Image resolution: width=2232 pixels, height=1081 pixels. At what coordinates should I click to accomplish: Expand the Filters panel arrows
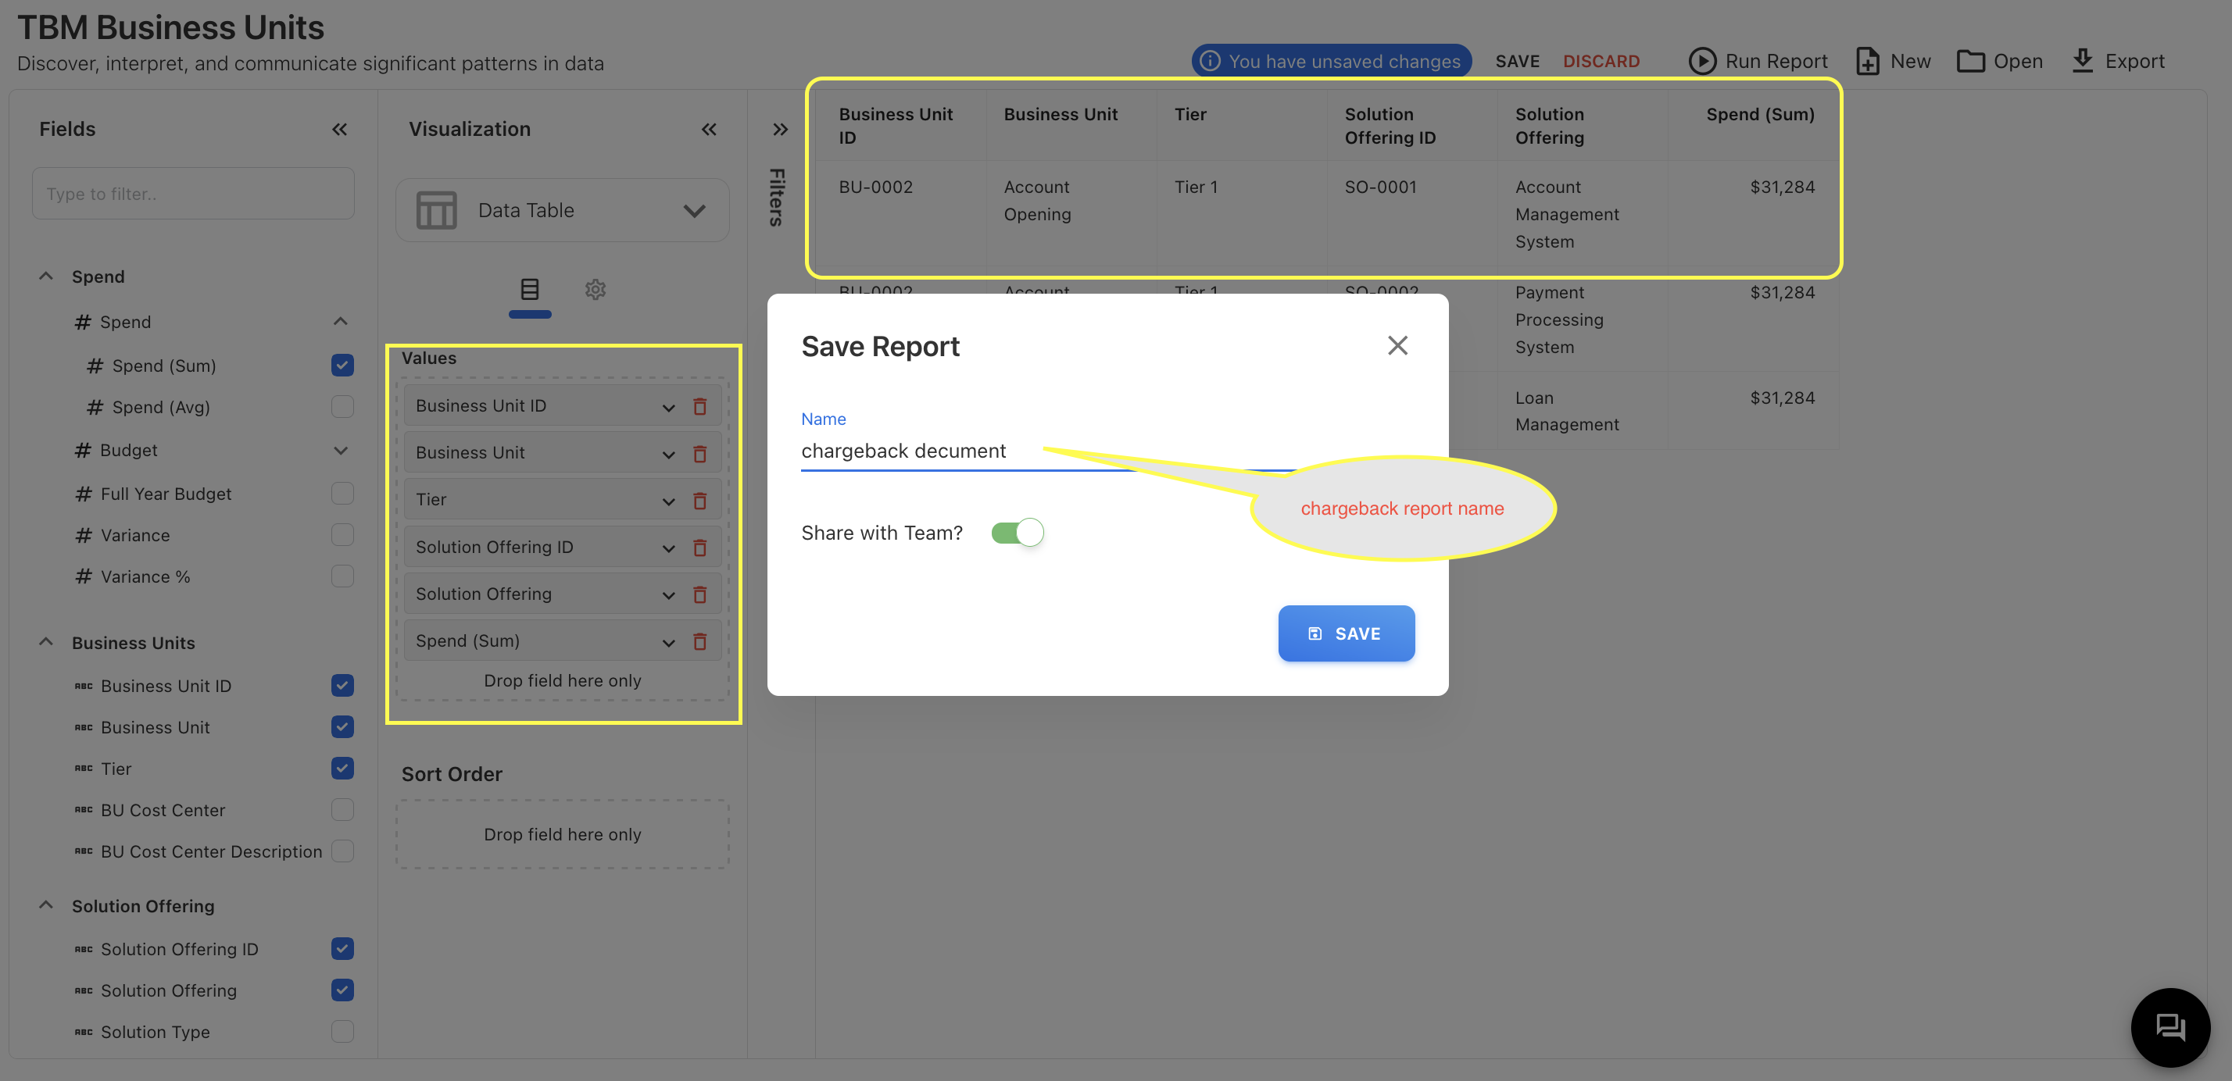[780, 129]
